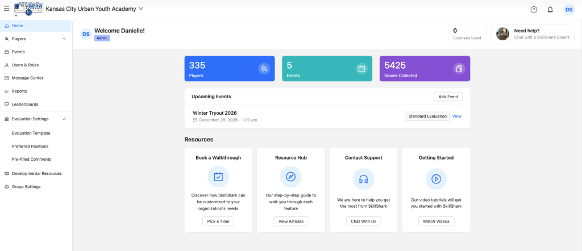Click the View link for Winter Tryout
Image resolution: width=582 pixels, height=251 pixels.
pyautogui.click(x=456, y=116)
